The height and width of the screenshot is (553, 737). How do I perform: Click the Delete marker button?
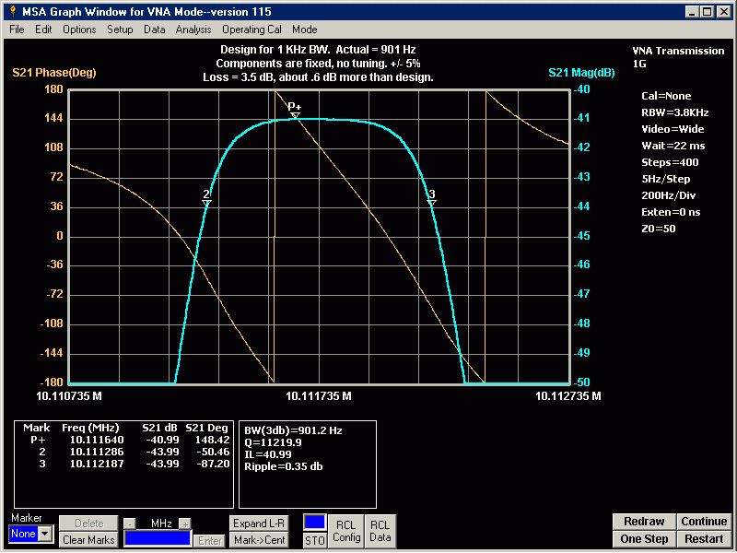click(88, 524)
